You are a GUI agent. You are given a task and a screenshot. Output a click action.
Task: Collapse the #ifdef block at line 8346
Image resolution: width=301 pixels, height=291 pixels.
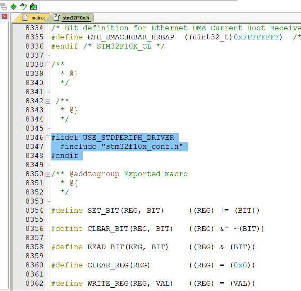click(x=48, y=138)
